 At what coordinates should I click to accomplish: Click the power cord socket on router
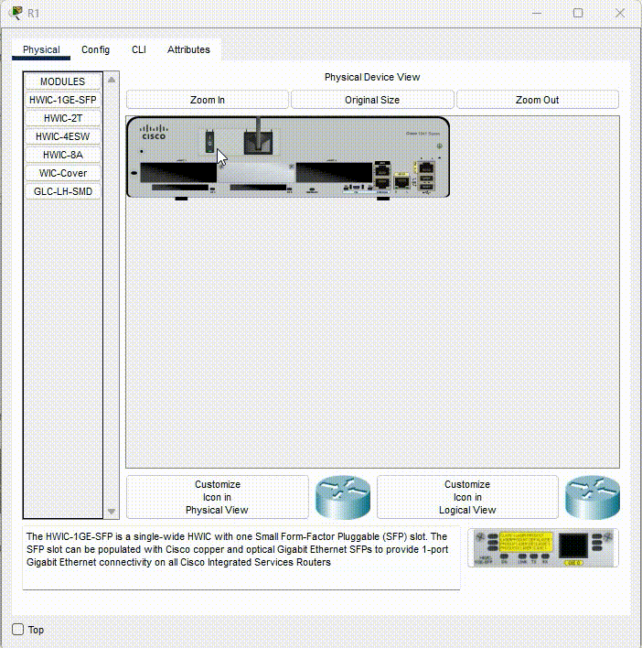259,141
